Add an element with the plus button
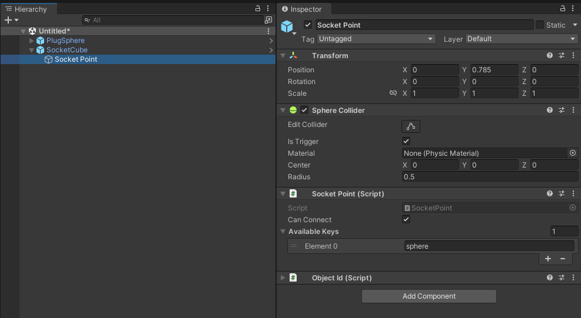Viewport: 581px width, 318px height. [x=548, y=259]
